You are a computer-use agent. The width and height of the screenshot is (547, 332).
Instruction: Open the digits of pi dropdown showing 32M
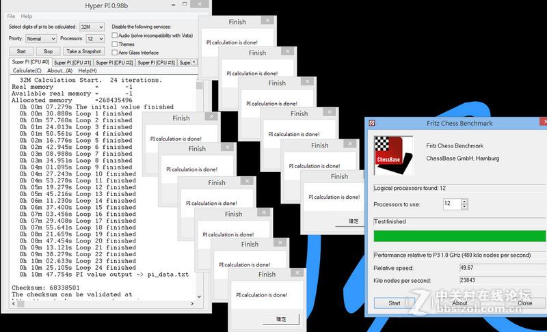point(92,27)
